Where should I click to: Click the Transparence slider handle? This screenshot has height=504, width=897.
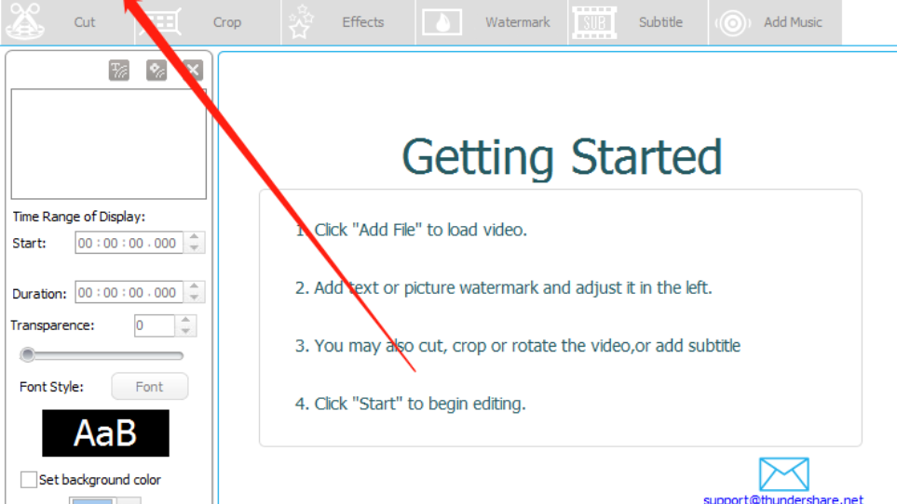28,354
